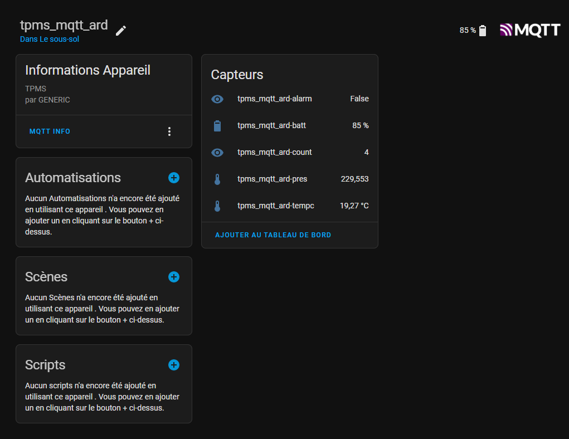This screenshot has height=439, width=569.
Task: Click the header battery icon showing 85 %
Action: [483, 31]
